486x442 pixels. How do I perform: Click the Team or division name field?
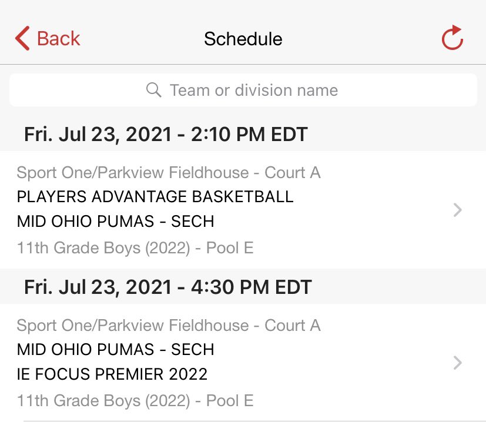pyautogui.click(x=243, y=90)
